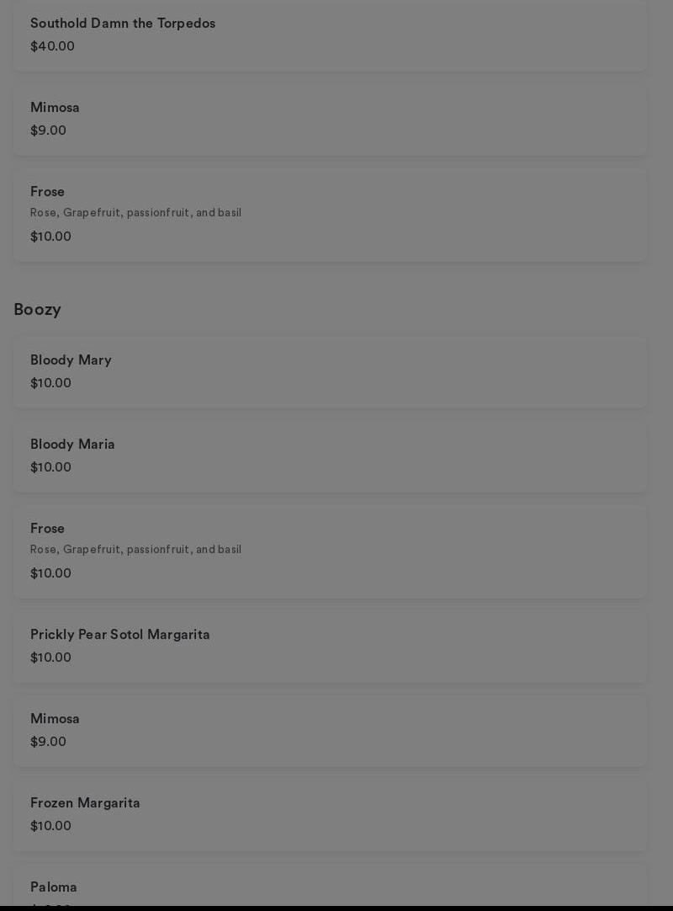Click the $10.00 price under Bloody Maria
Viewport: 673px width, 911px height.
50,467
